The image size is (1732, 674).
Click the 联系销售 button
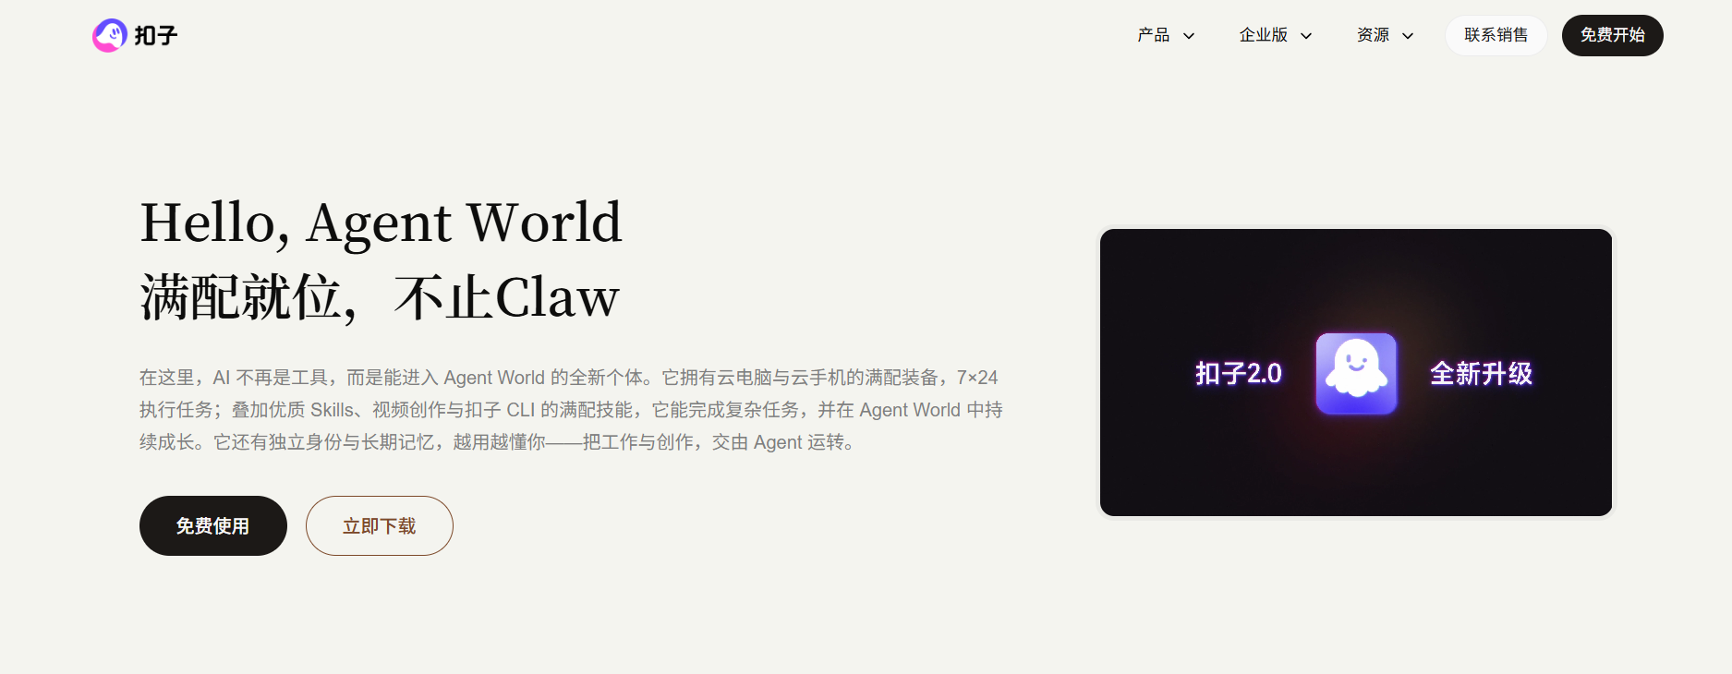[1496, 35]
